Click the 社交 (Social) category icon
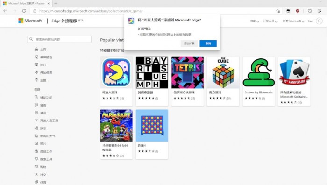Viewport: 327px width, 185px height. (36, 174)
